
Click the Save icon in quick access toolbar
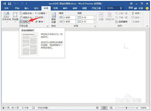click(10, 4)
